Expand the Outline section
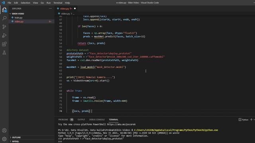The width and height of the screenshot is (255, 143). click(16, 137)
